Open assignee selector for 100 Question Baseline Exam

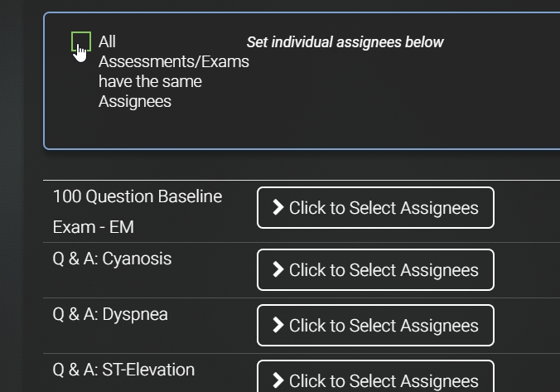point(375,208)
